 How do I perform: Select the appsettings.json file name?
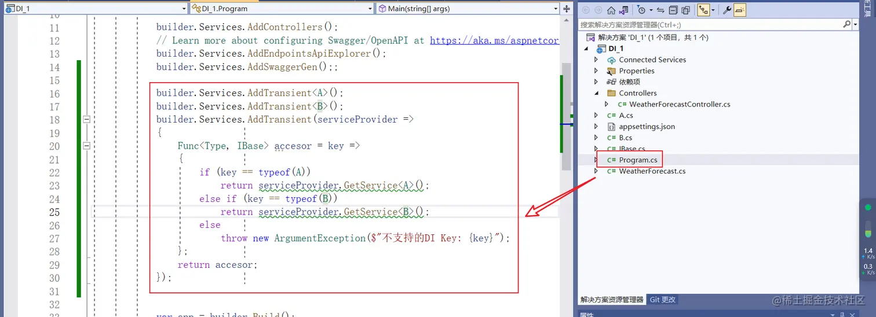point(647,127)
